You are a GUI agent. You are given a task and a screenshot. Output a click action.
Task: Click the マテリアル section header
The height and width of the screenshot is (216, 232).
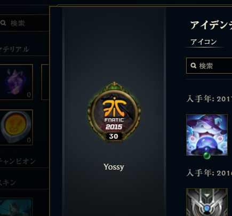pos(14,49)
